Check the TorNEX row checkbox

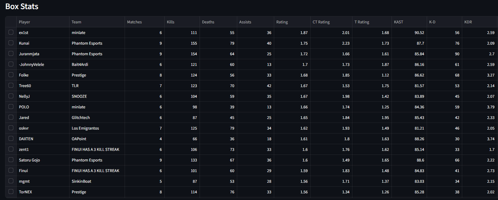coord(10,192)
